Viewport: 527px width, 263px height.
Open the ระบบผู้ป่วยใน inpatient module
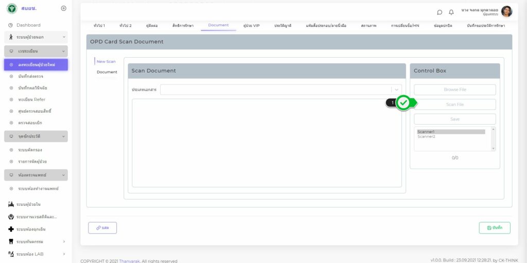coord(28,204)
